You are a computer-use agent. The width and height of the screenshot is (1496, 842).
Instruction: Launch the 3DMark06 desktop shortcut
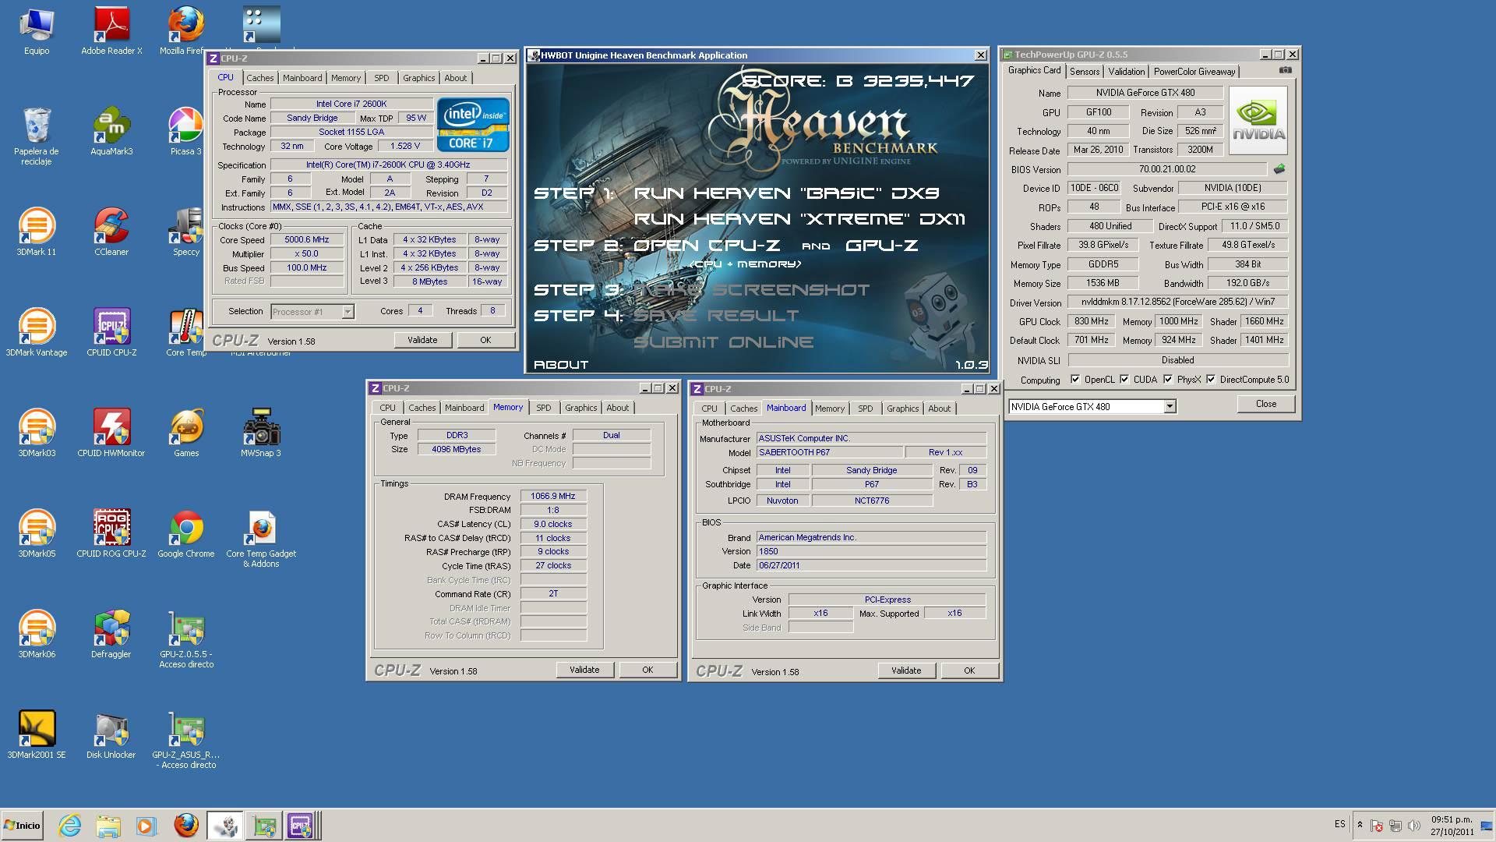click(x=37, y=634)
